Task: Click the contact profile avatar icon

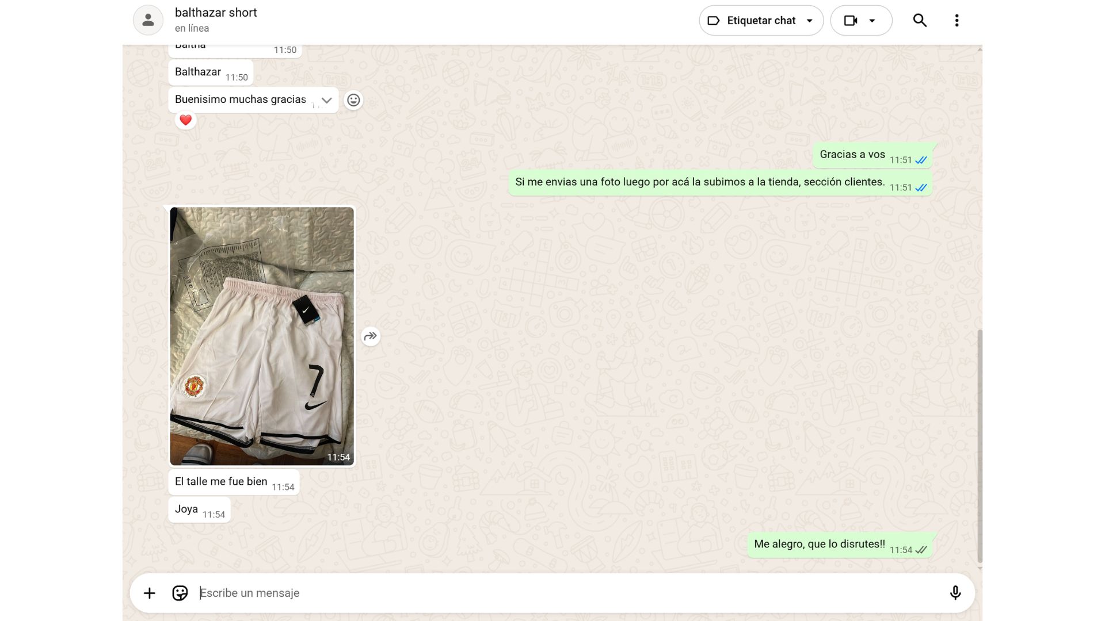Action: click(x=148, y=20)
